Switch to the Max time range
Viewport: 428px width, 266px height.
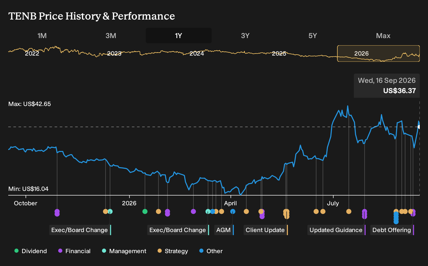coord(383,36)
